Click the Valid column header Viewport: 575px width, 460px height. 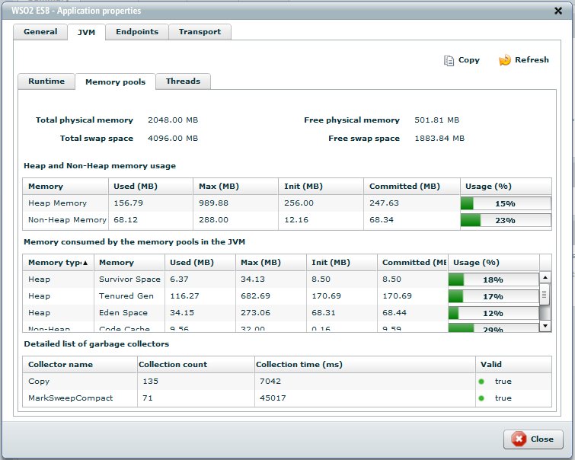point(513,365)
